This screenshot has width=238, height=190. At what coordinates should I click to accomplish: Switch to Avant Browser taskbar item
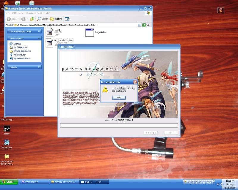point(33,181)
